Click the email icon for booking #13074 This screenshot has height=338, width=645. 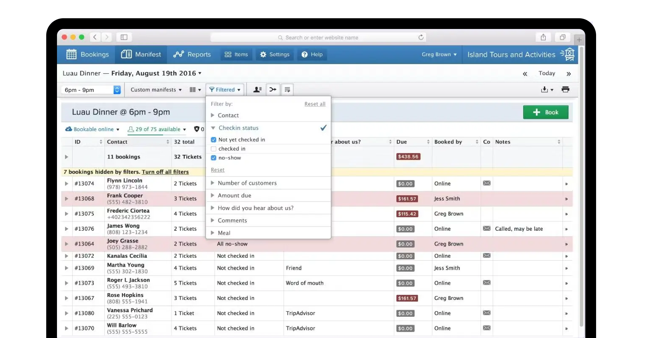click(x=486, y=183)
